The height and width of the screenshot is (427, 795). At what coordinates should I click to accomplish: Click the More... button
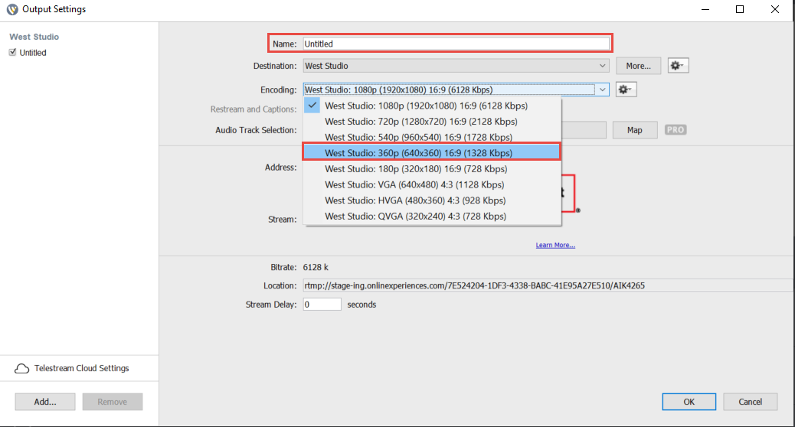(638, 66)
